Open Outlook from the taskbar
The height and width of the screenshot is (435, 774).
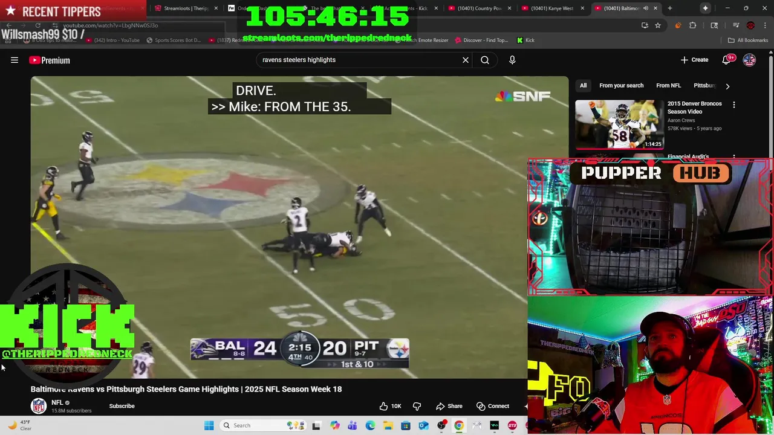point(423,425)
